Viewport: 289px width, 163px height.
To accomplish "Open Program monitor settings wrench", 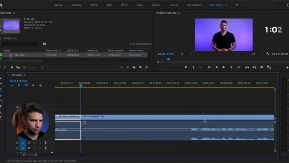I will pyautogui.click(x=268, y=54).
